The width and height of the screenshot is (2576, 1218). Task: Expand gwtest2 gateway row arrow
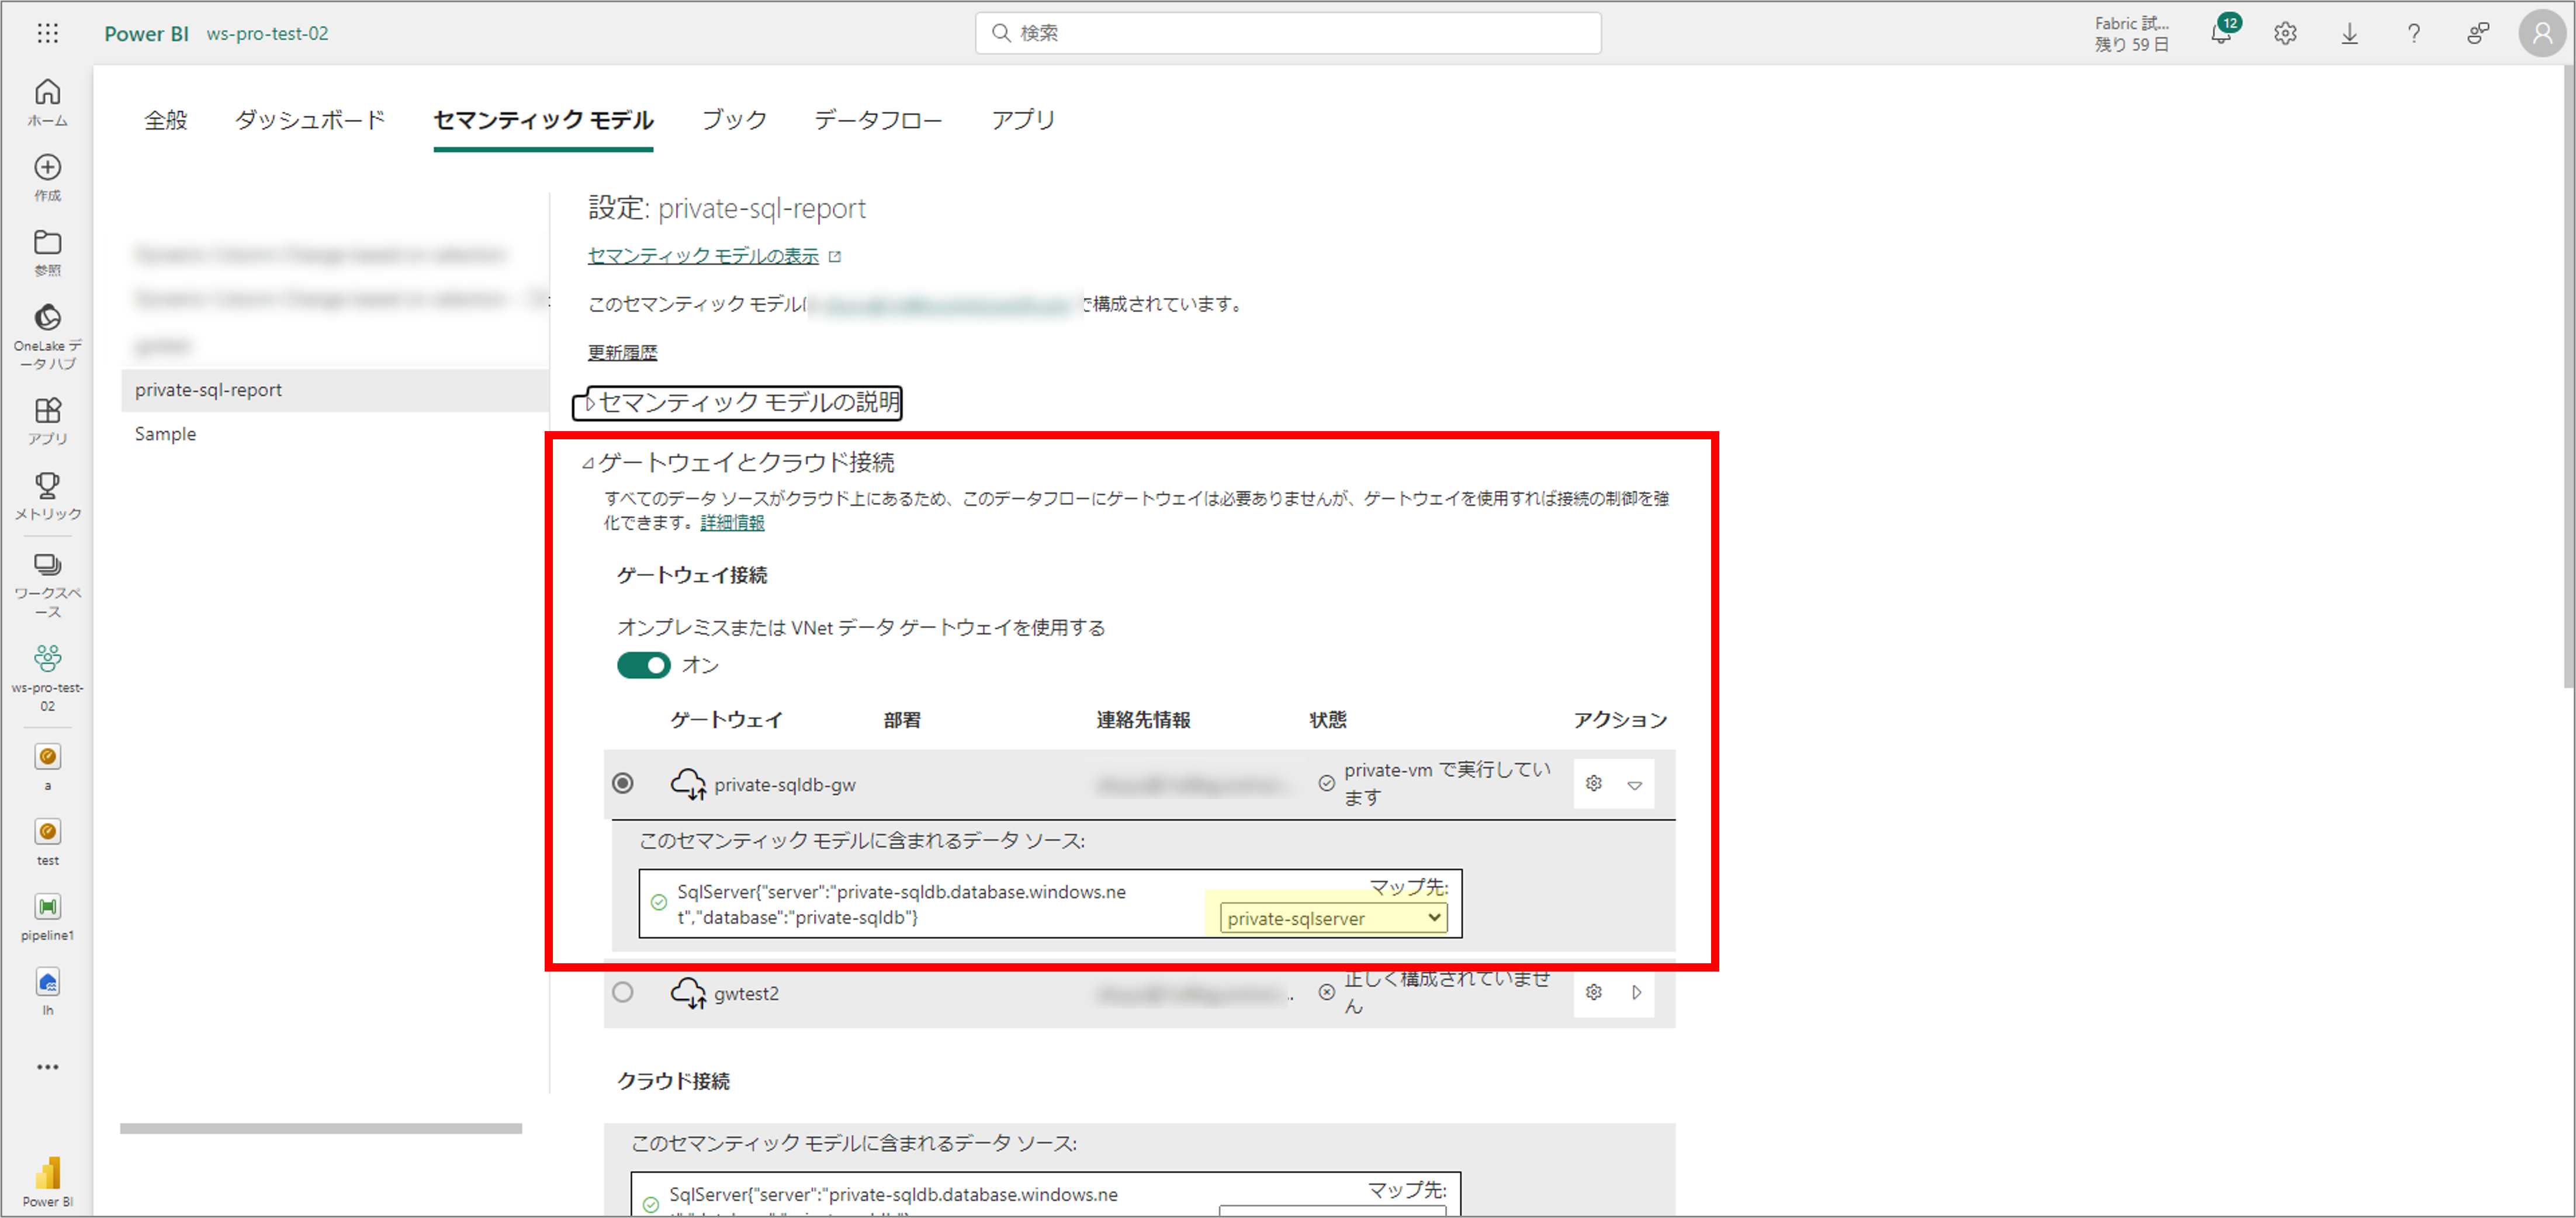1636,992
